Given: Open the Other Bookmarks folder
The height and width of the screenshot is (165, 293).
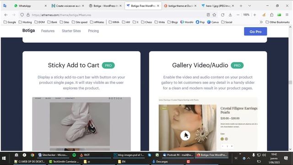Looking at the screenshot, I should pos(277,22).
